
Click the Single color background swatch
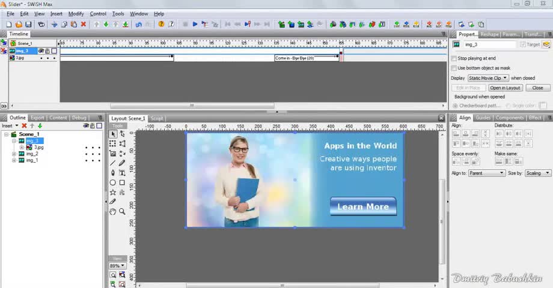point(543,106)
